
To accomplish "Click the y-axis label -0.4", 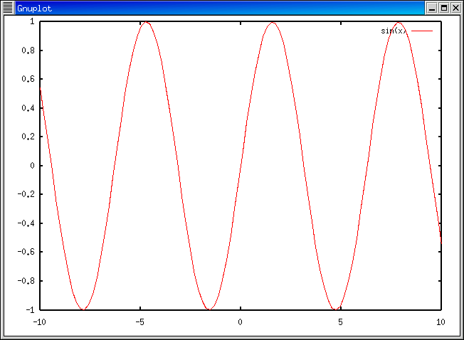I will click(26, 223).
